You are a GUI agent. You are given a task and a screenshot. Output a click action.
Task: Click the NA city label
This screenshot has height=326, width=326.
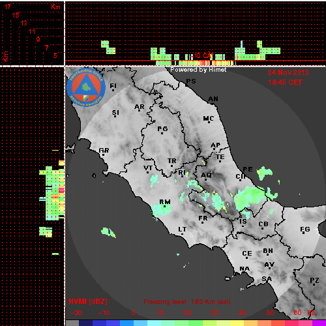click(244, 269)
